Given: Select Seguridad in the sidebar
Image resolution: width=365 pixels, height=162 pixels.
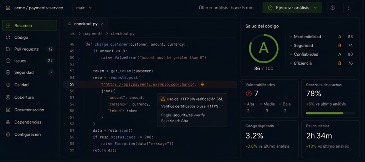Looking at the screenshot, I should [x=30, y=72].
